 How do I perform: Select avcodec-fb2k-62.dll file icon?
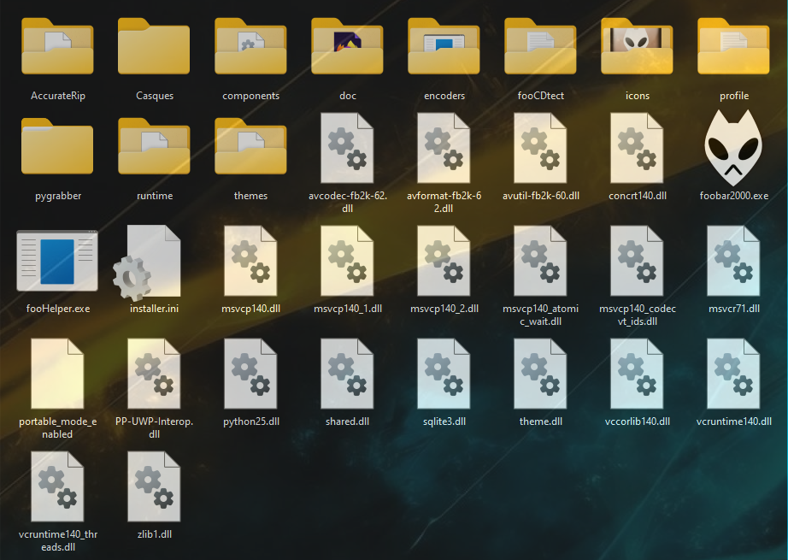[347, 148]
